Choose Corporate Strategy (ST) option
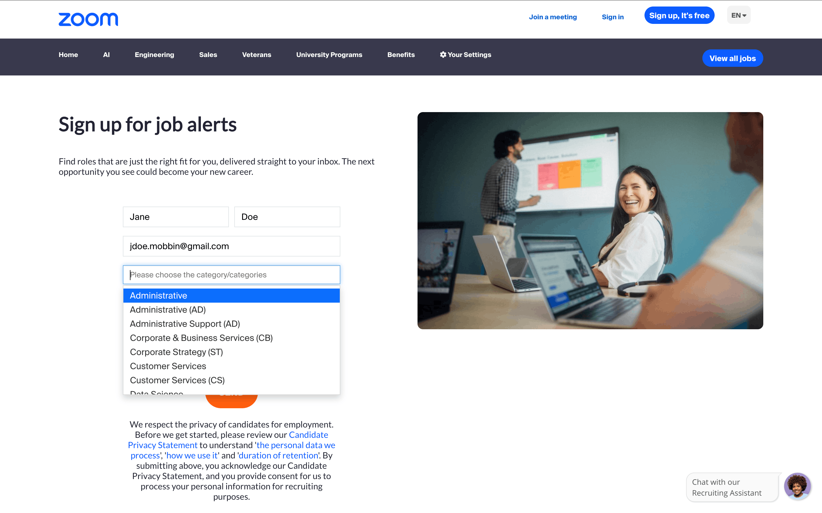822x513 pixels. [x=176, y=352]
